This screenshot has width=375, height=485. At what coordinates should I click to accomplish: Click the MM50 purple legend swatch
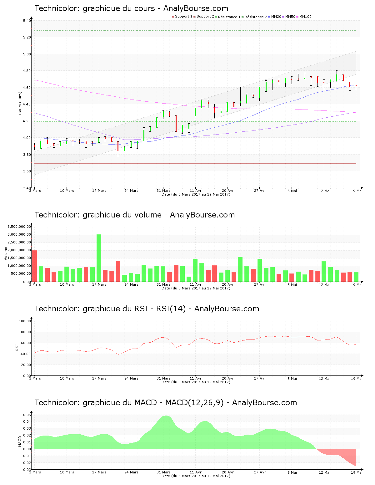pyautogui.click(x=283, y=17)
